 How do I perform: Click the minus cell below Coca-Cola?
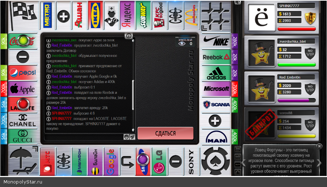(x=23, y=57)
